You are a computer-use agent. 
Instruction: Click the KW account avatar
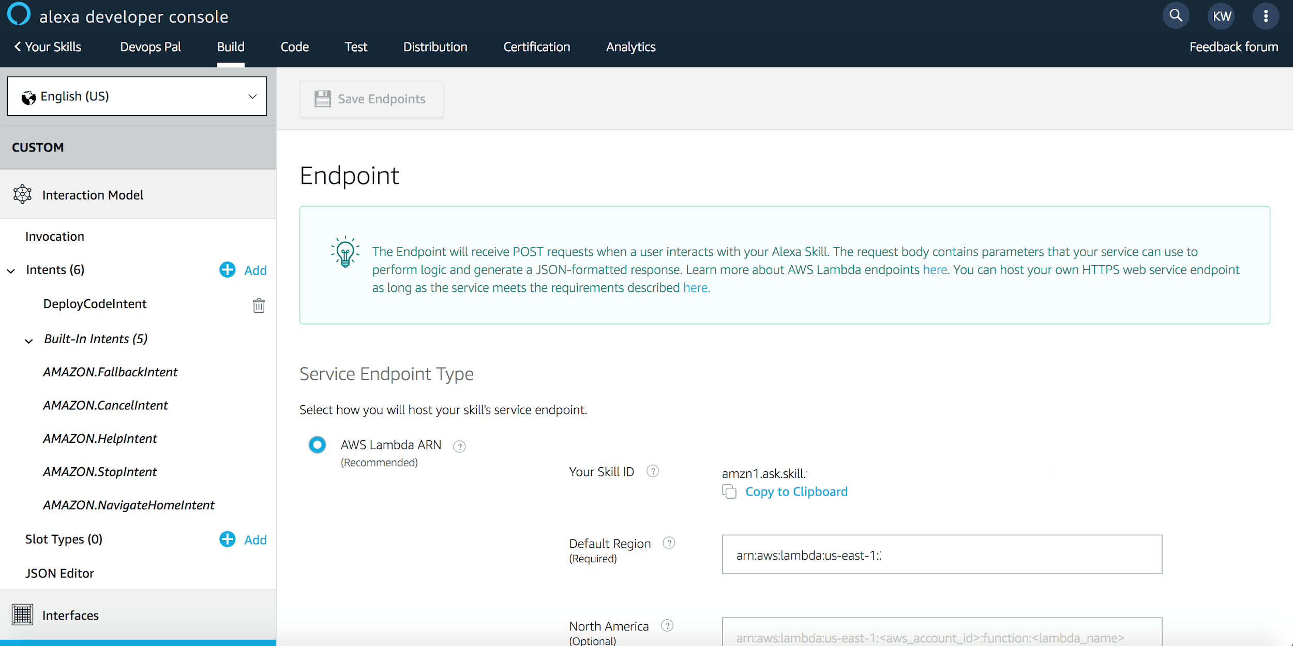point(1222,16)
